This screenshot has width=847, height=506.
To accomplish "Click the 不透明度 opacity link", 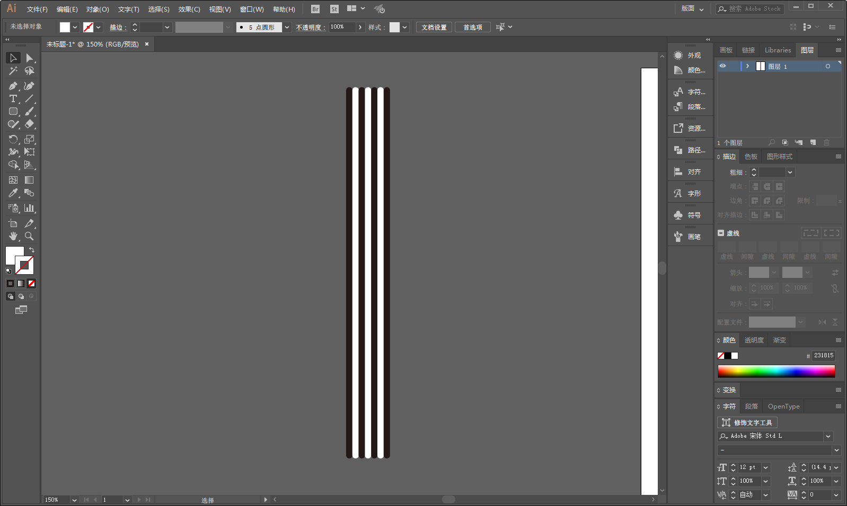I will pos(311,27).
